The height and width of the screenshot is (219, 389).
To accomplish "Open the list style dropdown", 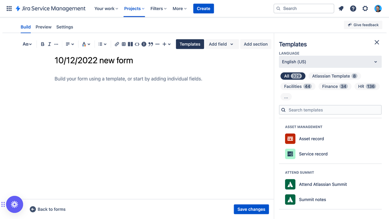I will 102,44.
